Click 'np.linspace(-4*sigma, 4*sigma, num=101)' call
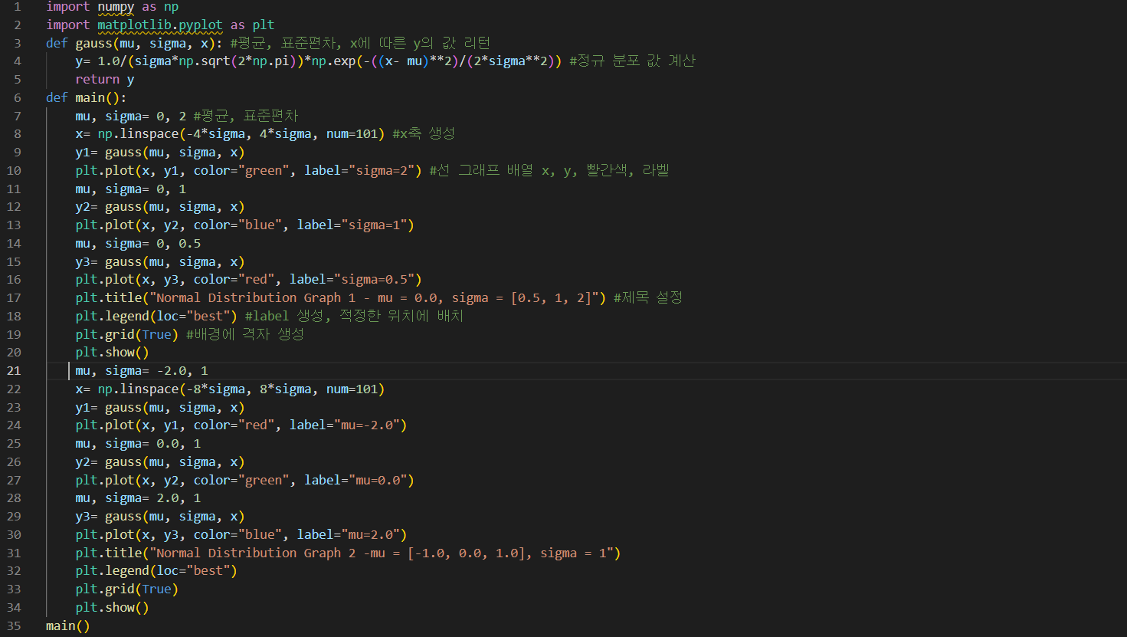The width and height of the screenshot is (1127, 637). (x=241, y=134)
